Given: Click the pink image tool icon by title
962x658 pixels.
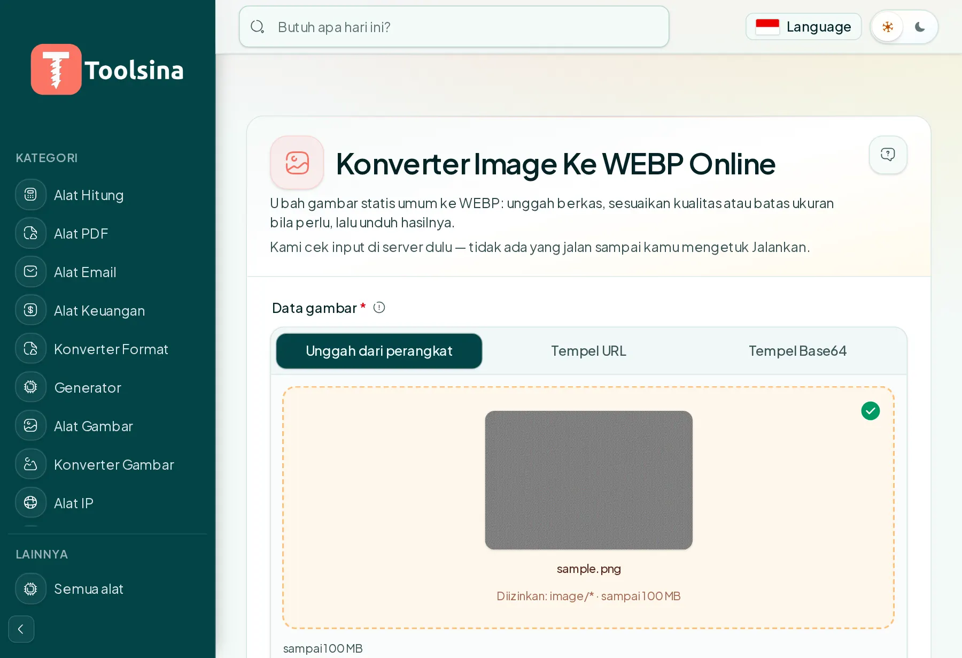Looking at the screenshot, I should coord(297,163).
